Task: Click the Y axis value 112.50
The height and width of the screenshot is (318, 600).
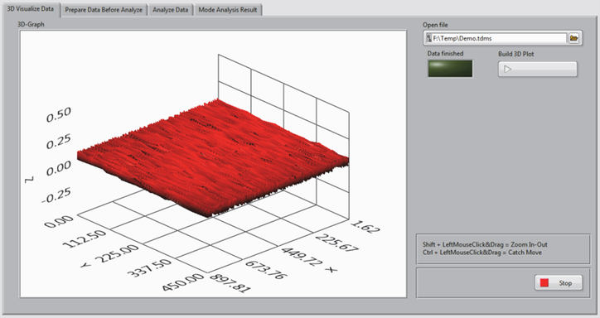Action: point(84,238)
